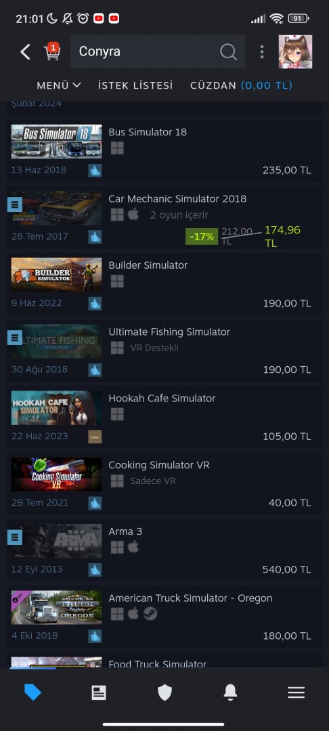Open the Store tag tab in bottom bar
Viewport: 329px width, 731px height.
(32, 692)
